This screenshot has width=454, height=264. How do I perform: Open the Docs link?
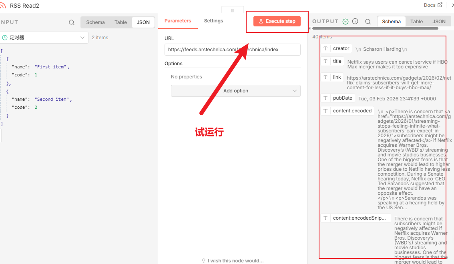(x=433, y=5)
